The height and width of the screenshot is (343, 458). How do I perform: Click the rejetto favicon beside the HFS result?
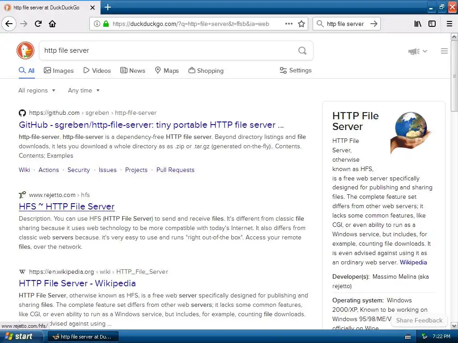[x=22, y=195]
